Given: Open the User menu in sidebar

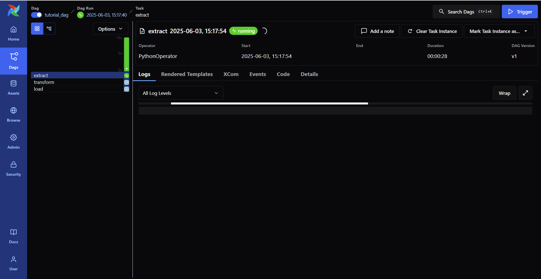Looking at the screenshot, I should pyautogui.click(x=14, y=264).
